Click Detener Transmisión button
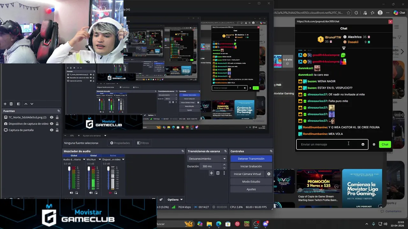408x229 pixels. tap(251, 159)
